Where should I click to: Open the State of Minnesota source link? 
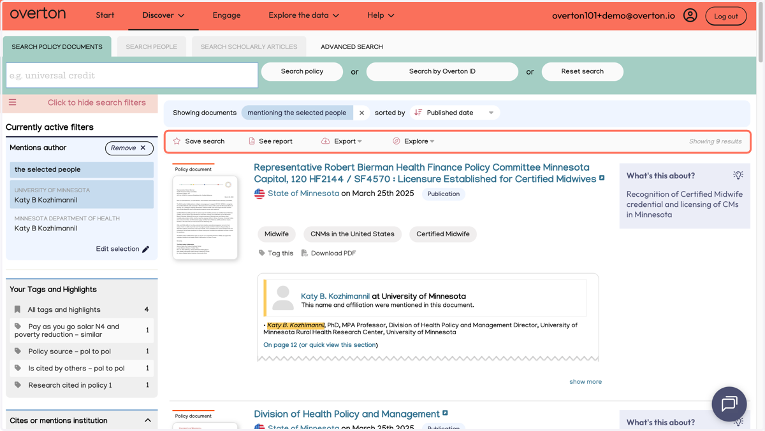303,194
